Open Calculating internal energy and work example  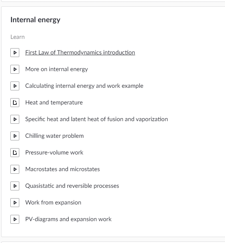[x=84, y=86]
